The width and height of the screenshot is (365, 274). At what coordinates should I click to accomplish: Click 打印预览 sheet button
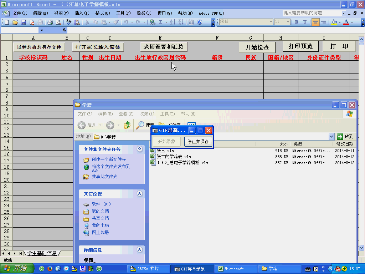tap(300, 46)
